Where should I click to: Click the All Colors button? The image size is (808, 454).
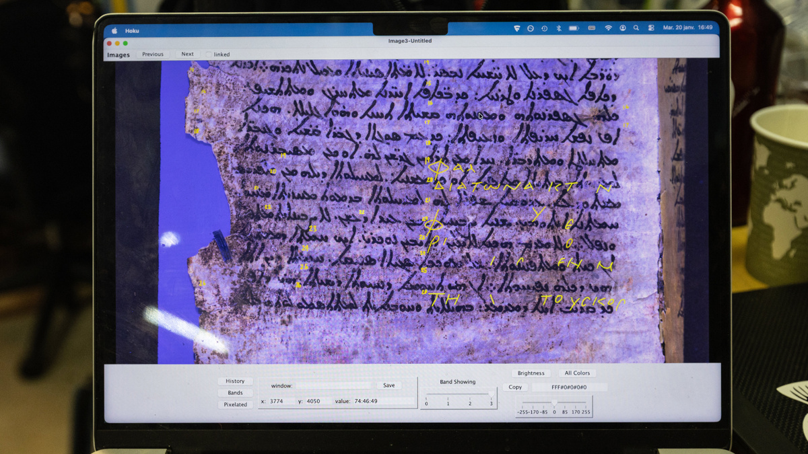(577, 373)
